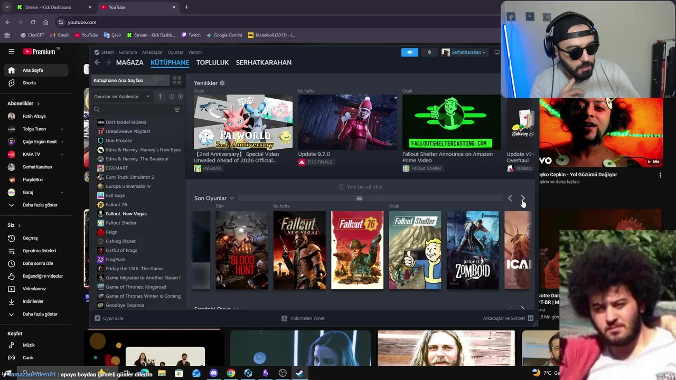Open the Project Zomboid game cover
The height and width of the screenshot is (380, 676).
click(x=473, y=250)
